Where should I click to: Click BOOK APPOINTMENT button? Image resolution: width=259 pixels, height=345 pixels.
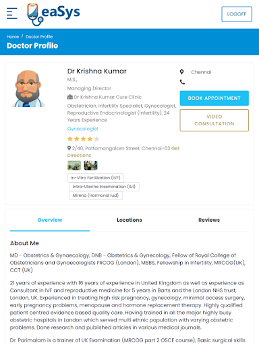click(214, 98)
